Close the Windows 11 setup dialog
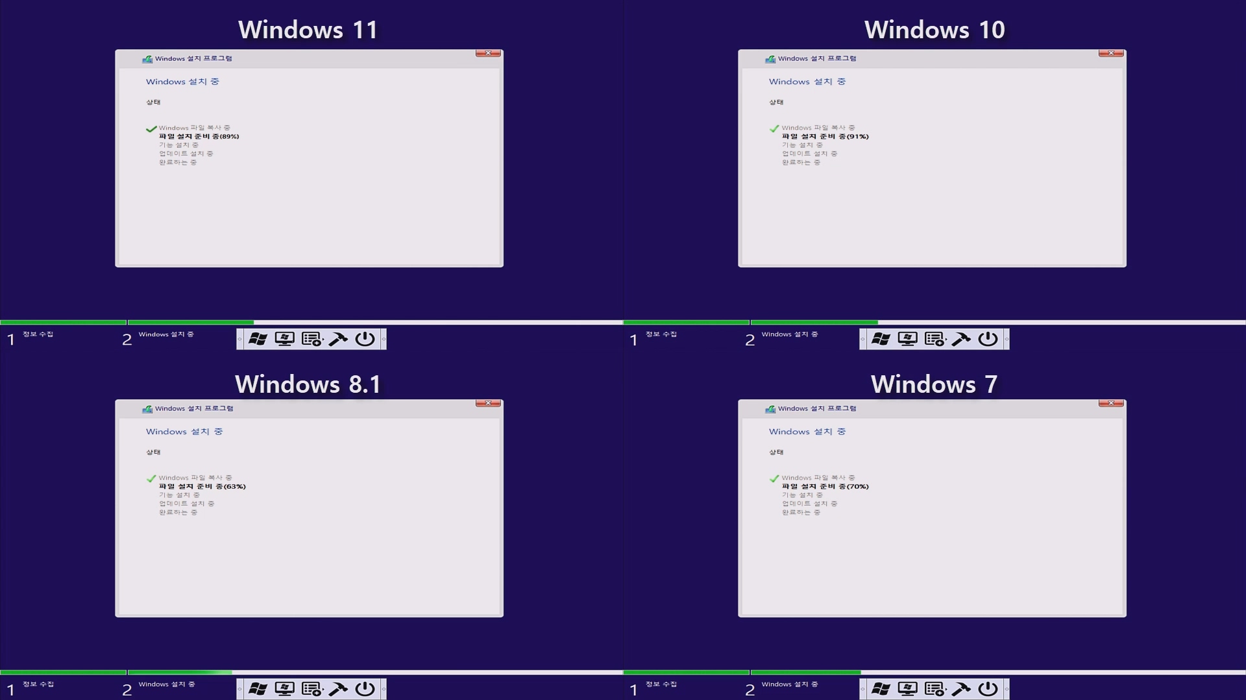 pyautogui.click(x=488, y=53)
